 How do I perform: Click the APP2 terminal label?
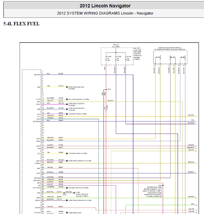(x=38, y=141)
